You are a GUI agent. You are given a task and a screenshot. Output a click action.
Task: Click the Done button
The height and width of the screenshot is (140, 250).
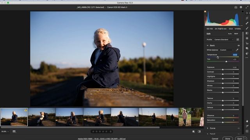click(227, 138)
